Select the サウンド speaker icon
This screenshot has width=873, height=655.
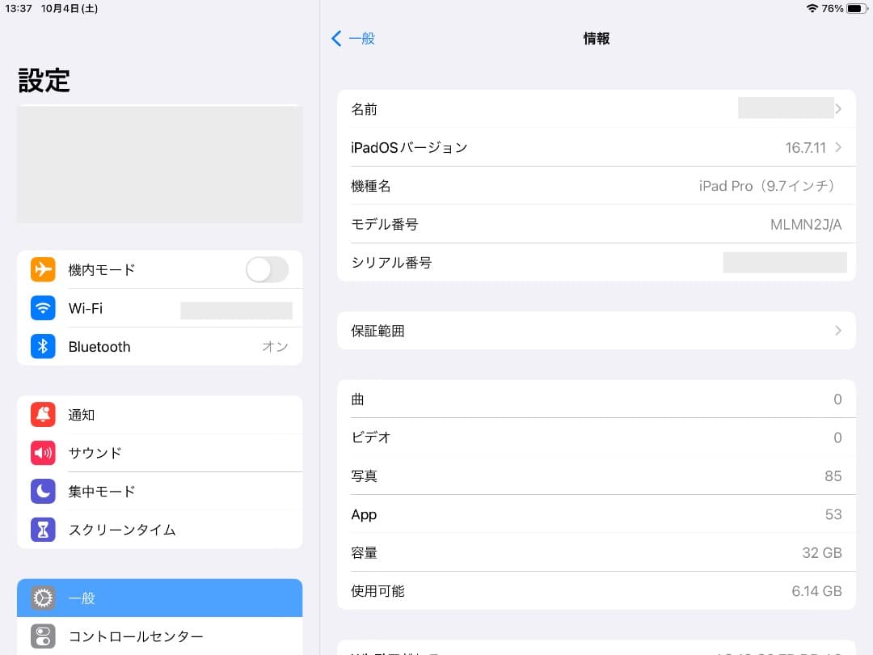pyautogui.click(x=42, y=453)
